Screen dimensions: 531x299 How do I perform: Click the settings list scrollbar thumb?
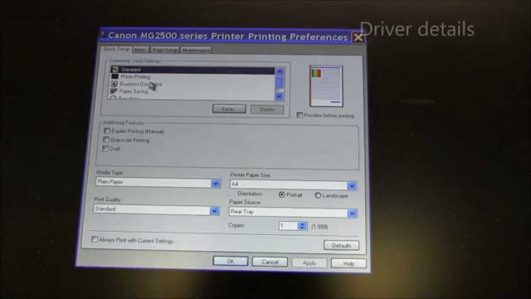click(x=279, y=81)
